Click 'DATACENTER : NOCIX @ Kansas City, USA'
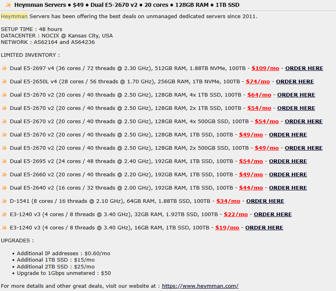The image size is (336, 291). pos(57,35)
